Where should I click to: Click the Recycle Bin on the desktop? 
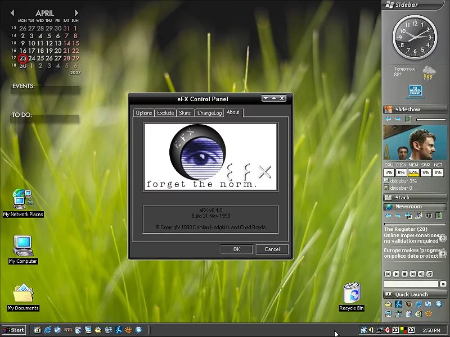pyautogui.click(x=352, y=294)
